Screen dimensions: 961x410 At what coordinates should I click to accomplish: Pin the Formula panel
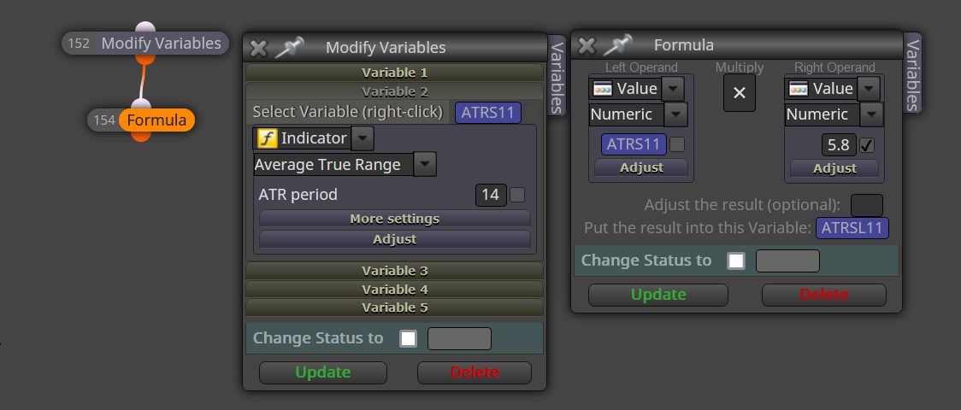point(617,45)
